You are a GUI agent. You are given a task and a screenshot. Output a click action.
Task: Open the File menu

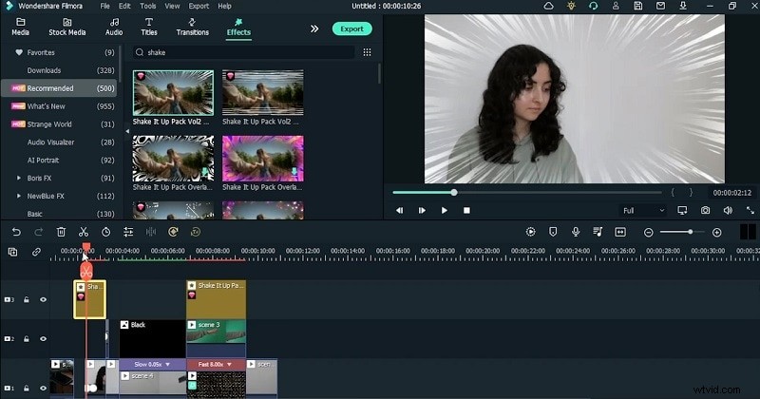(104, 6)
